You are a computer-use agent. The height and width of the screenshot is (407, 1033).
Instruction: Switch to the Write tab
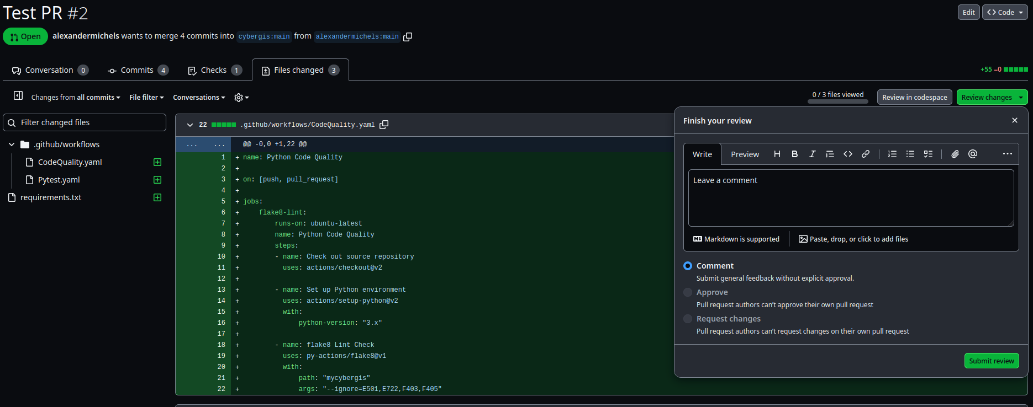pos(702,154)
